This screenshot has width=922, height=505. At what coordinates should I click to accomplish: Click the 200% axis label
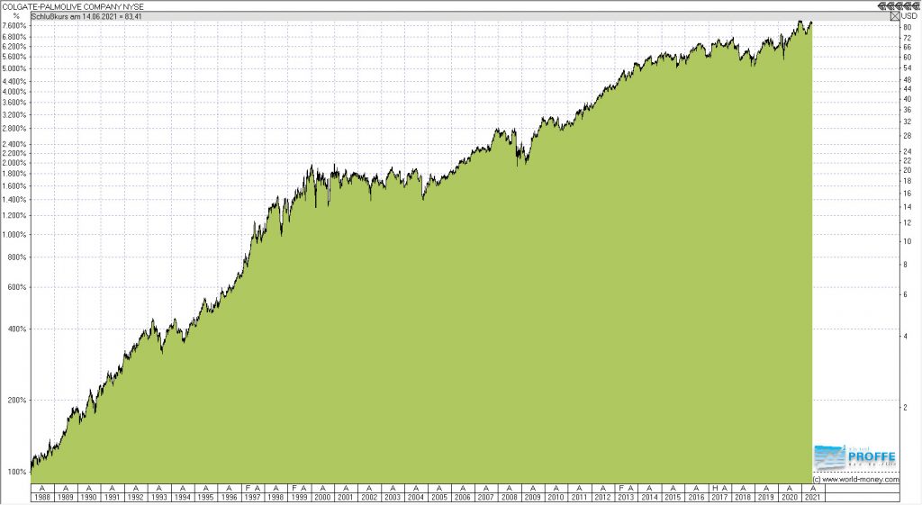coord(17,401)
